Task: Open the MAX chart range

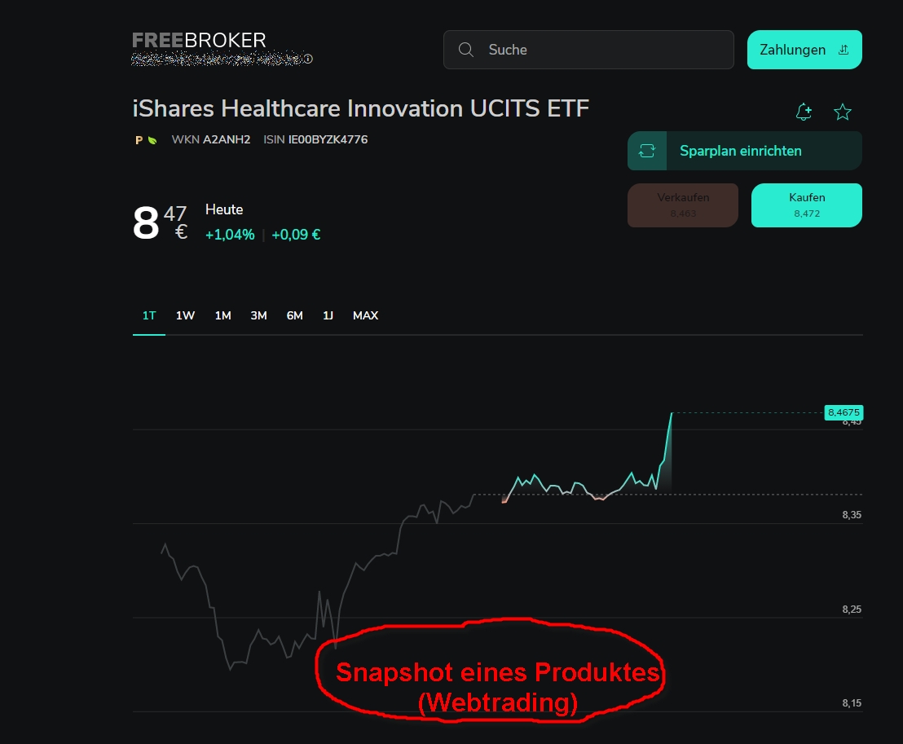Action: tap(366, 315)
